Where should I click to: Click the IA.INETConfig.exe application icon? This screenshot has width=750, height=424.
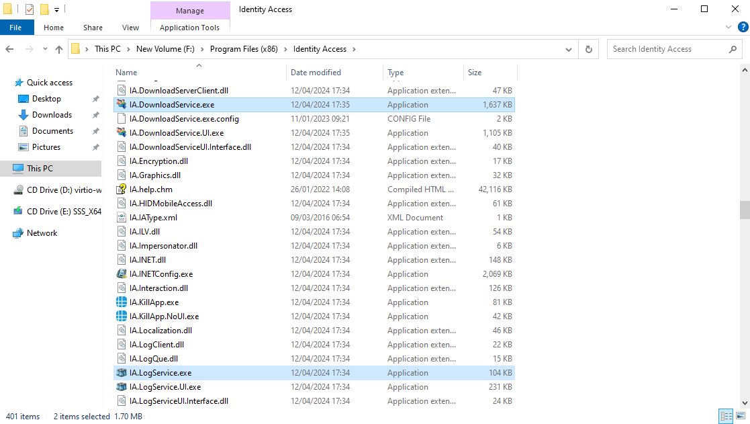(x=122, y=273)
